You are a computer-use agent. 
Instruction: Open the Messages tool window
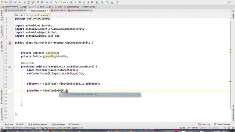[58, 124]
